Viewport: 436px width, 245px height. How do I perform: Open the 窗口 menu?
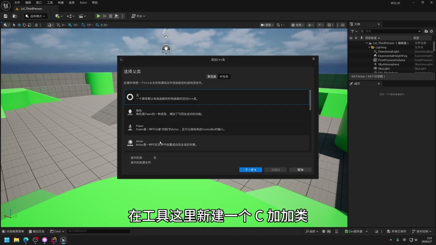[x=39, y=2]
